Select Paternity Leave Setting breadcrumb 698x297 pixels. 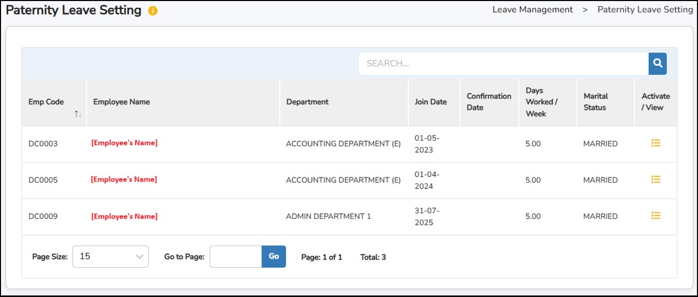(645, 10)
